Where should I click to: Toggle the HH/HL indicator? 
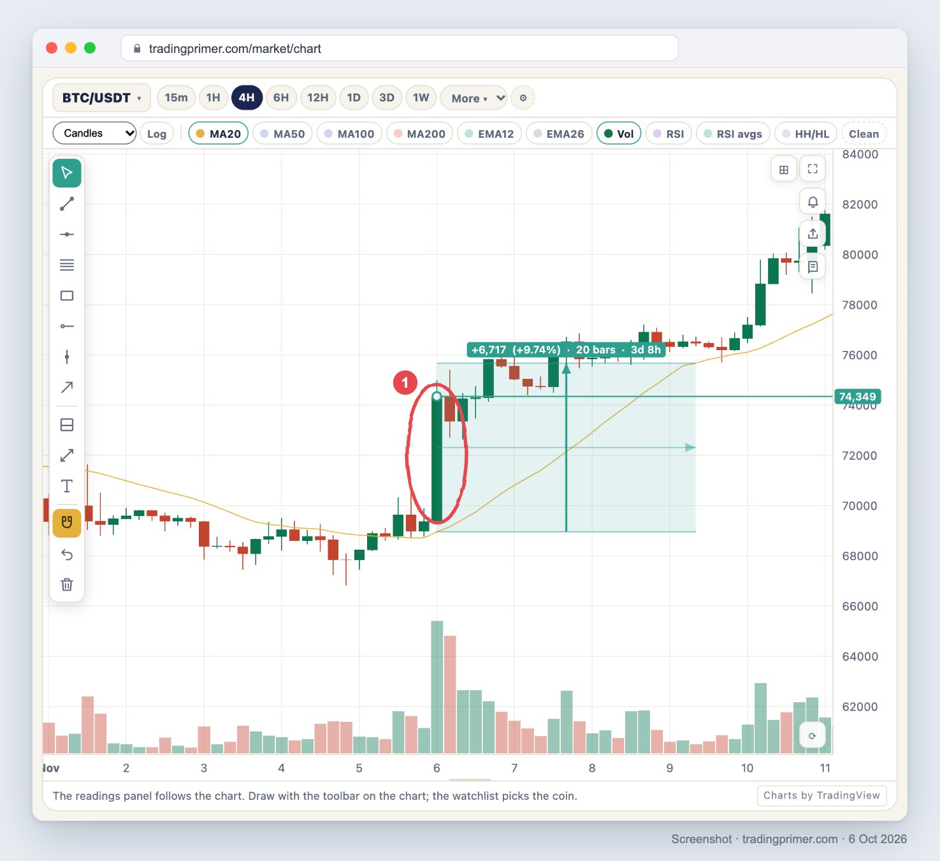coord(806,133)
